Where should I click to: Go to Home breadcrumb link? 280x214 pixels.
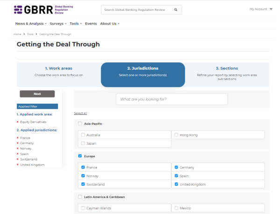click(17, 34)
